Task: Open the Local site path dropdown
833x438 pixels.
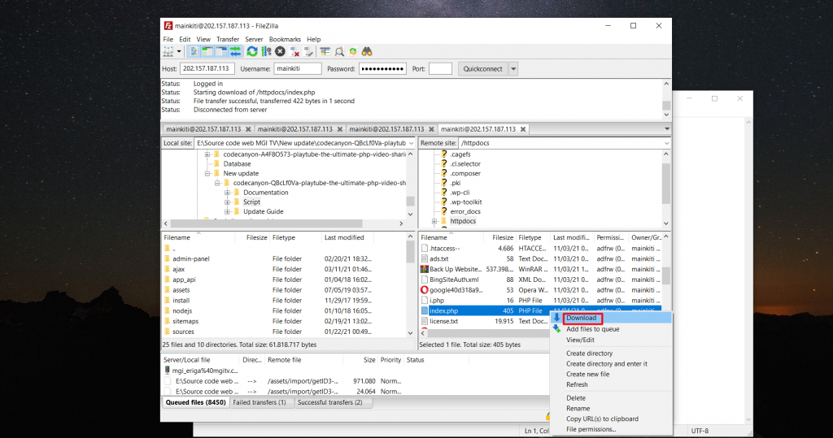Action: (411, 143)
